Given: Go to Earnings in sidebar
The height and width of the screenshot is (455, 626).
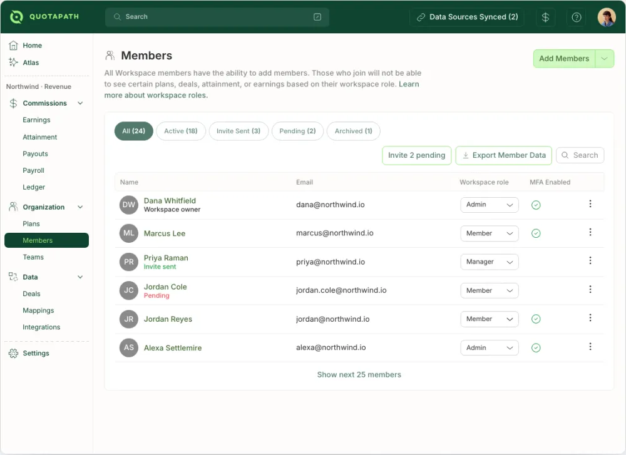Looking at the screenshot, I should [36, 120].
